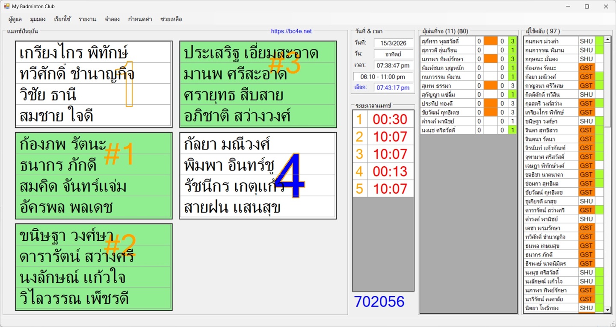Click the วันที่ field showing 15/3/2026
616x327 pixels.
pos(393,43)
